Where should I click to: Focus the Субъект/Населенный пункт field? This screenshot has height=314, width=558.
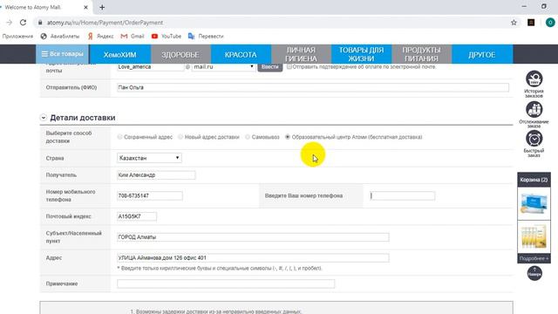point(253,236)
